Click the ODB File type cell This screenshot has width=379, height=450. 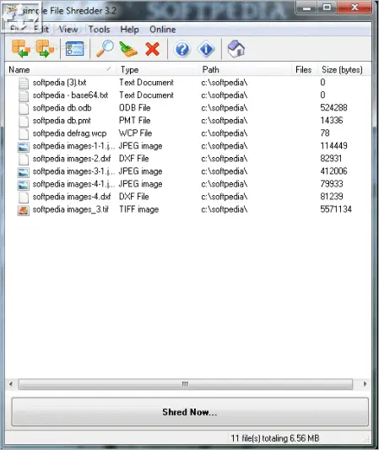[135, 108]
